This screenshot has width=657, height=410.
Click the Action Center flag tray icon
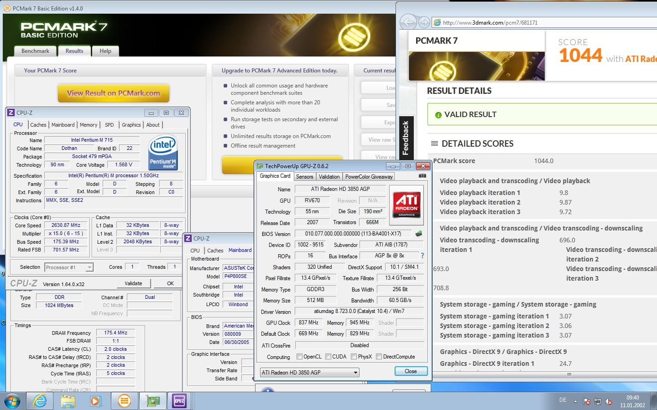click(587, 401)
